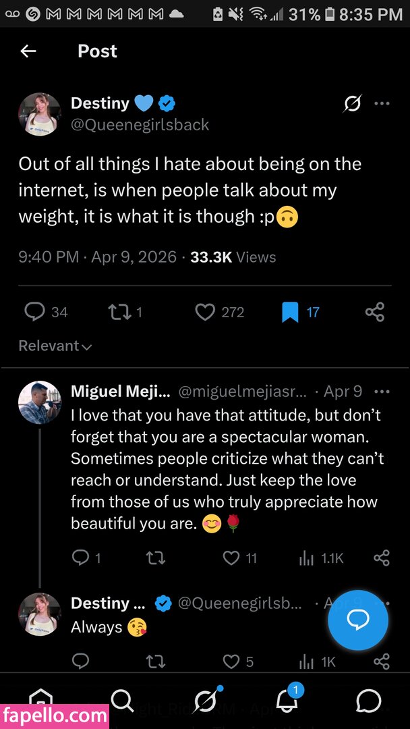This screenshot has height=729, width=410.
Task: Open Notifications tab with bell badge
Action: [287, 701]
